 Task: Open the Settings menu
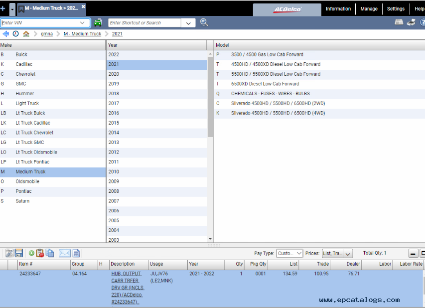(396, 8)
